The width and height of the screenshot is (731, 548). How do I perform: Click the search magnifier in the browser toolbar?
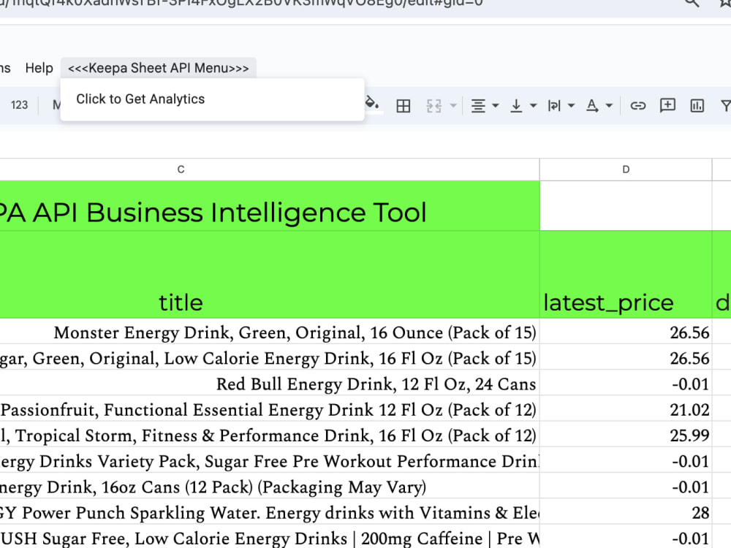[693, 4]
